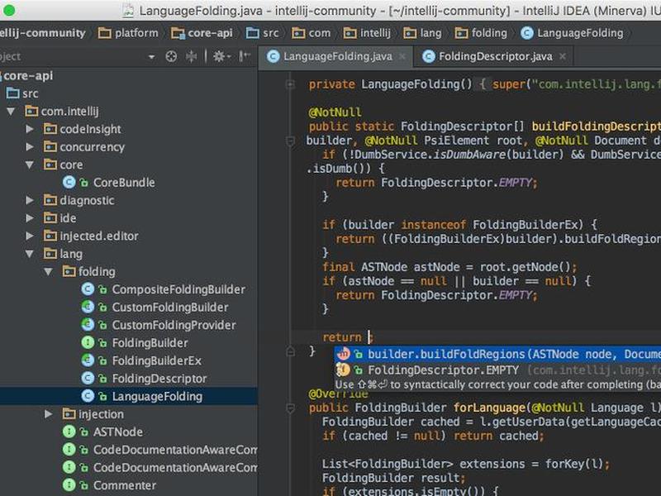Select FoldingDescriptor class in tree
661x496 pixels.
tap(159, 379)
